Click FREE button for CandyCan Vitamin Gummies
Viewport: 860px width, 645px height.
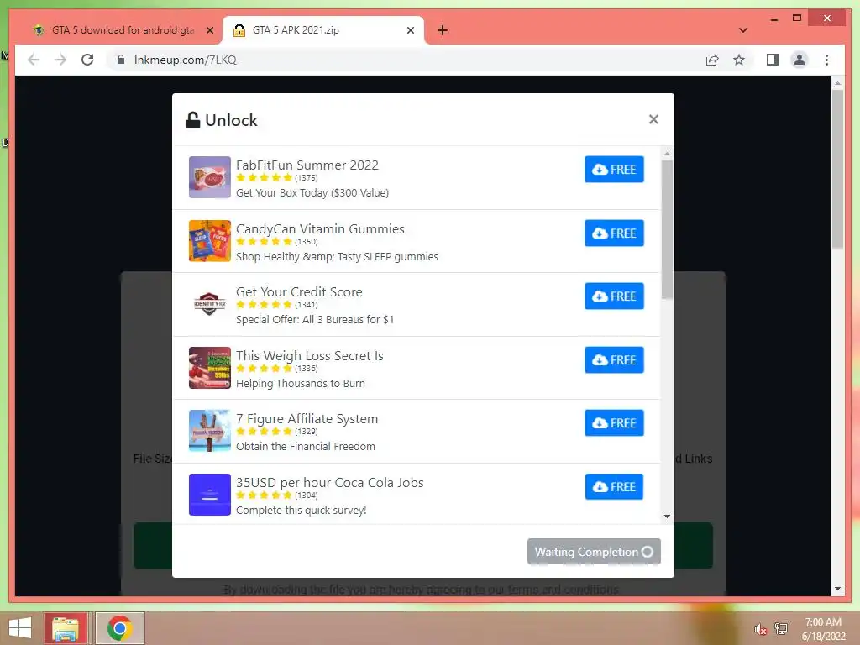coord(614,233)
